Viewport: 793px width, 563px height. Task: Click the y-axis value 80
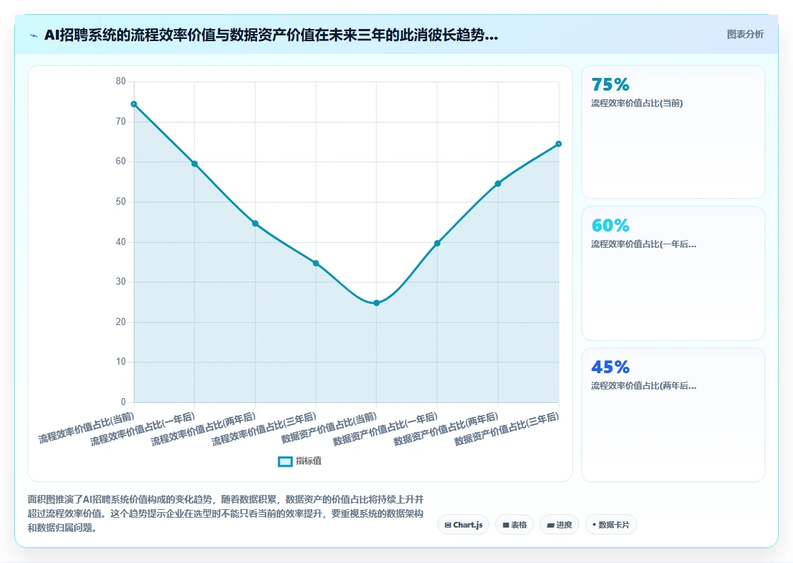pos(120,81)
